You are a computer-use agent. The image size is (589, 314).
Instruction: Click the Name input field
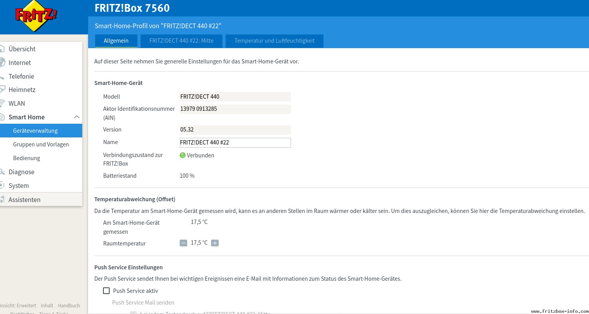[235, 143]
